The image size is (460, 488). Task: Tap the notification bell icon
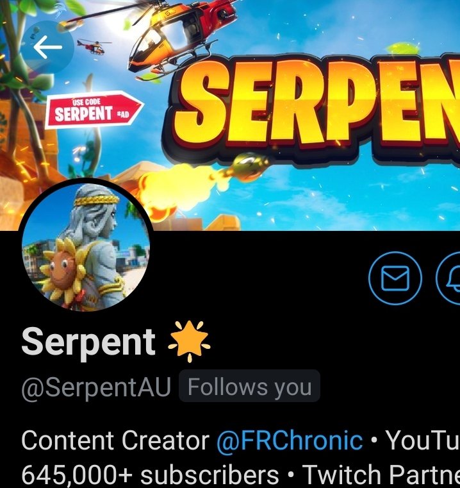[448, 278]
